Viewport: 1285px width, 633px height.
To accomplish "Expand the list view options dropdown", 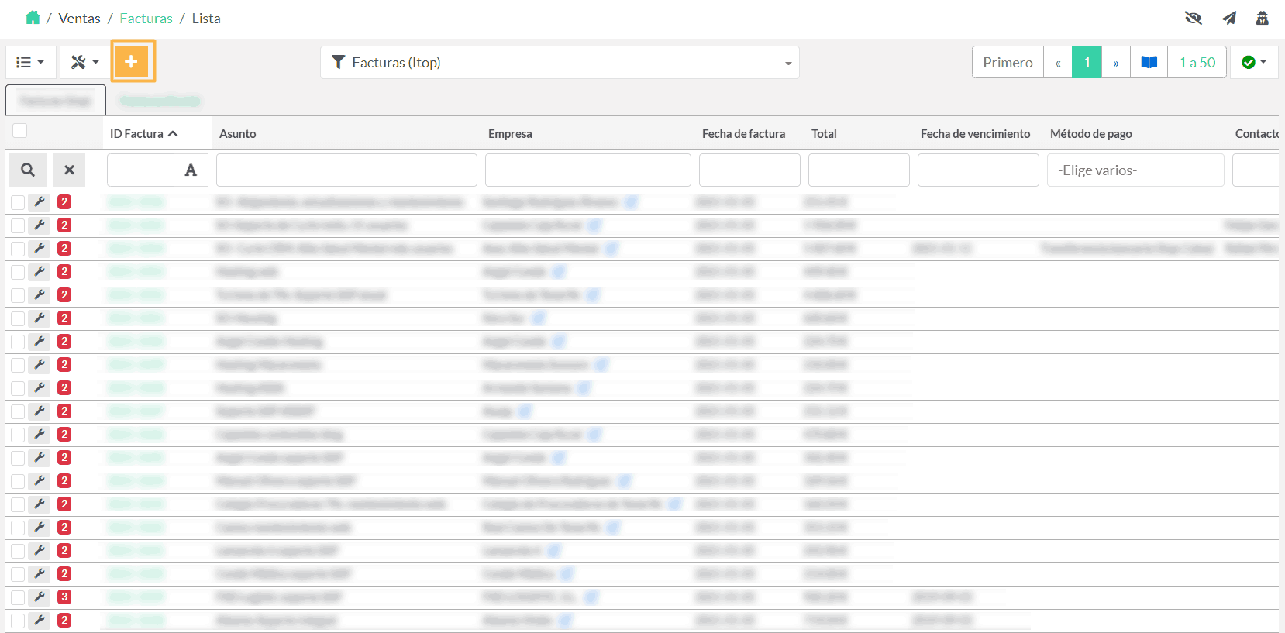I will click(x=31, y=62).
